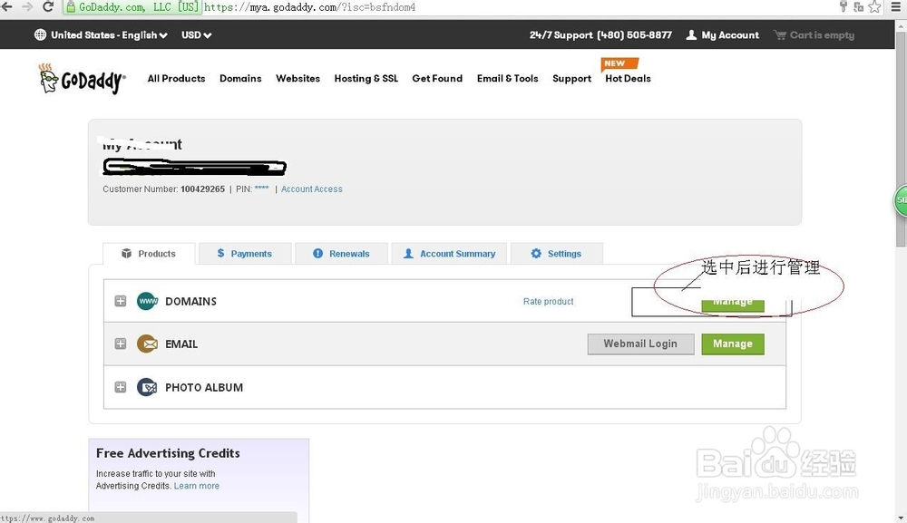Click the browser forward arrow
Viewport: 907px width, 523px height.
27,6
